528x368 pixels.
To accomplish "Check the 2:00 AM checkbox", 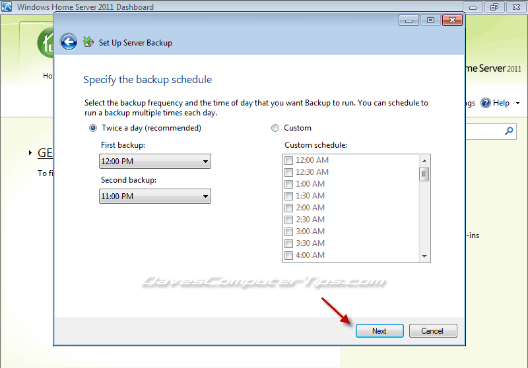I will [288, 208].
